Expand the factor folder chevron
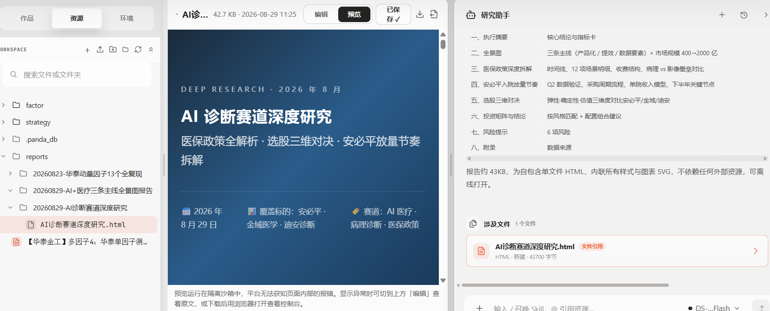The height and width of the screenshot is (311, 770). coord(4,105)
